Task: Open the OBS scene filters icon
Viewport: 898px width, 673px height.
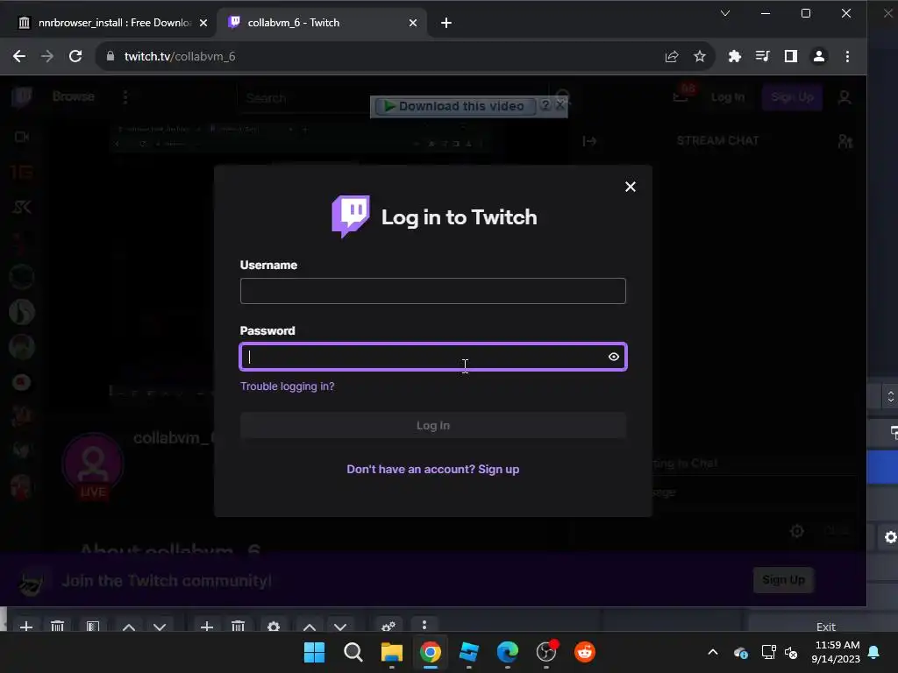Action: (93, 626)
